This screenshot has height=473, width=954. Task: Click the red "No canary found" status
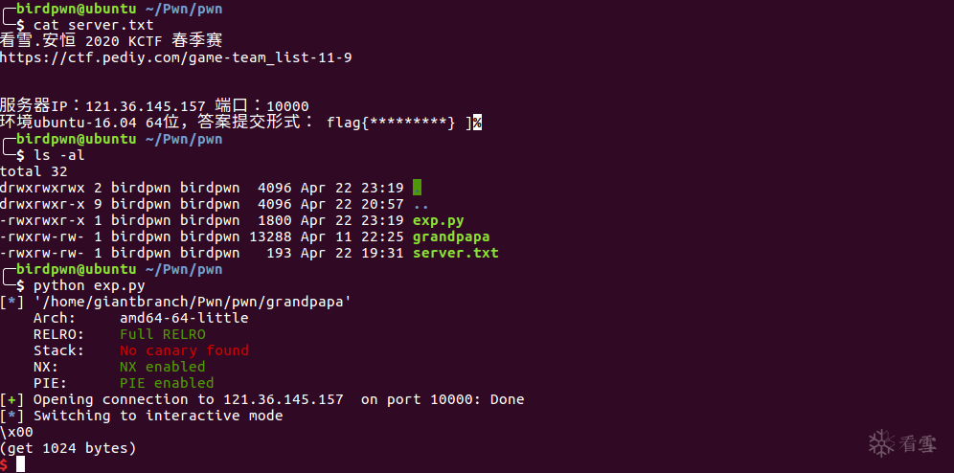184,350
